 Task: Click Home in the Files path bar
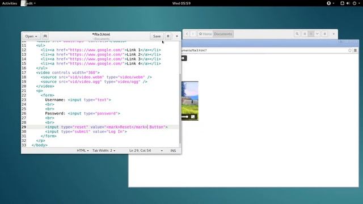click(x=205, y=34)
